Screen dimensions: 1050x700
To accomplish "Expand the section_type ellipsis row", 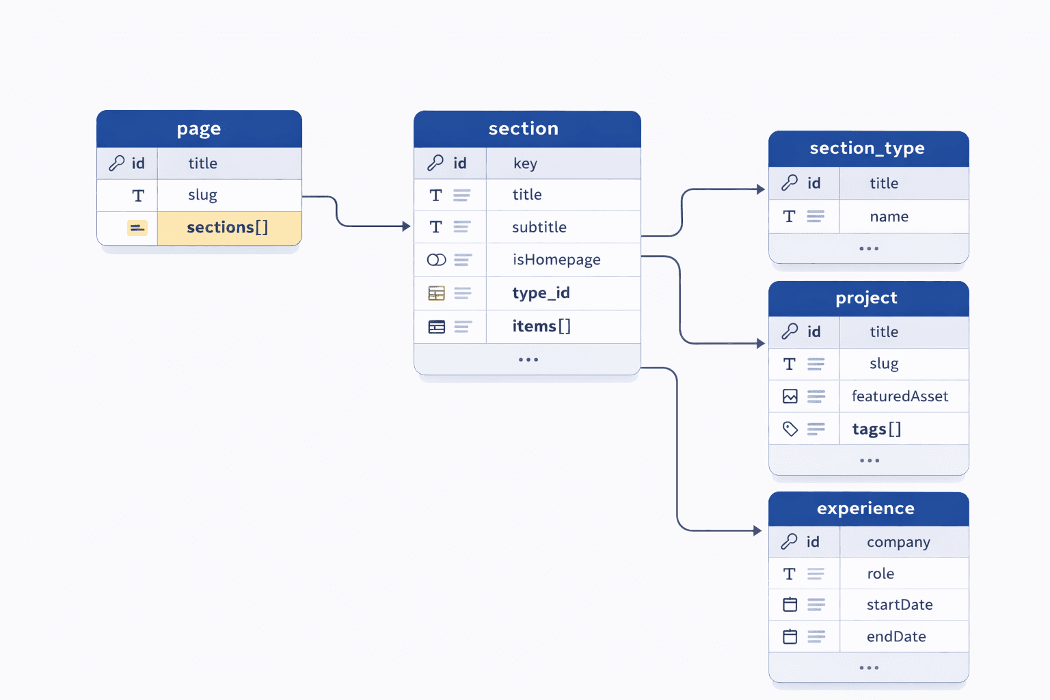I will point(868,249).
